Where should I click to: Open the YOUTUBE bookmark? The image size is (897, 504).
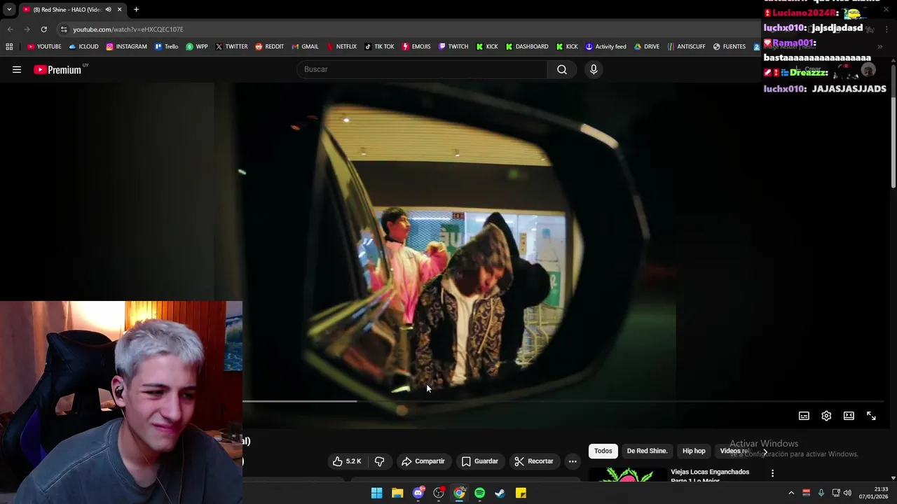pyautogui.click(x=43, y=47)
